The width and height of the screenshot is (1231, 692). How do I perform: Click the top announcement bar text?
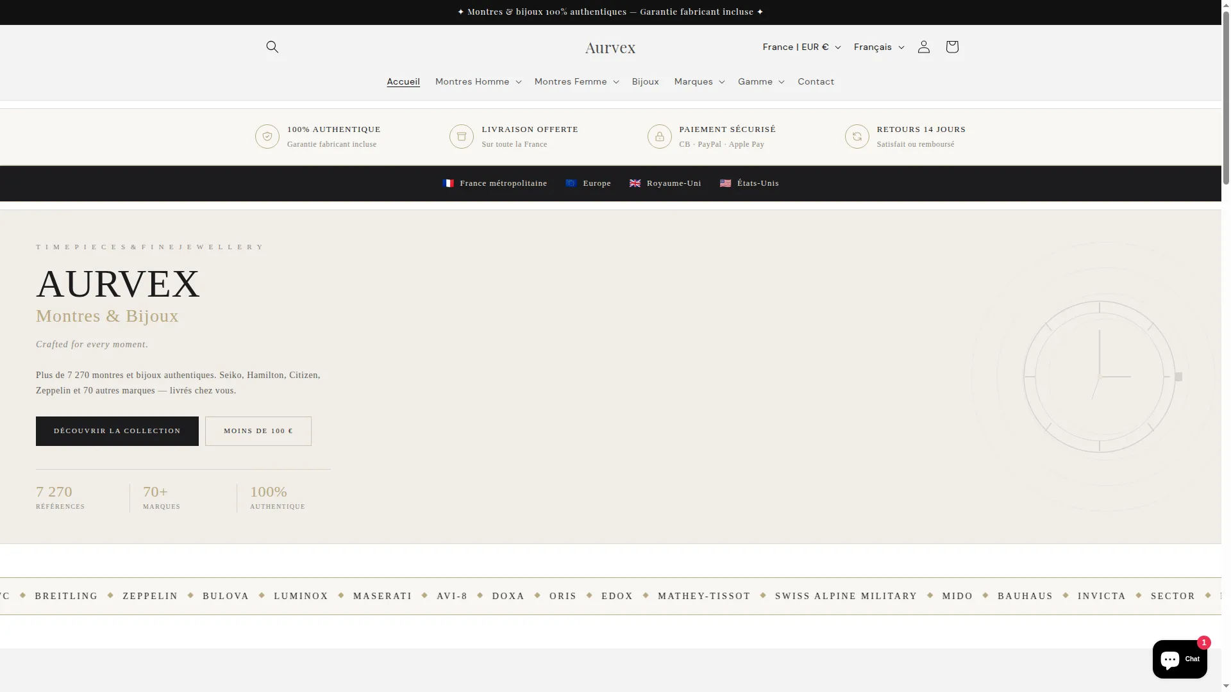click(x=610, y=12)
